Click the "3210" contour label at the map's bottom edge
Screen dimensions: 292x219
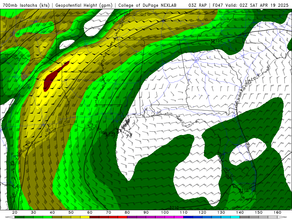(x=174, y=208)
